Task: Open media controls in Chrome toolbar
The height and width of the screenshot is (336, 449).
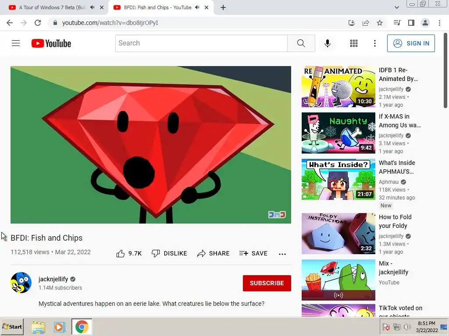Action: click(397, 23)
